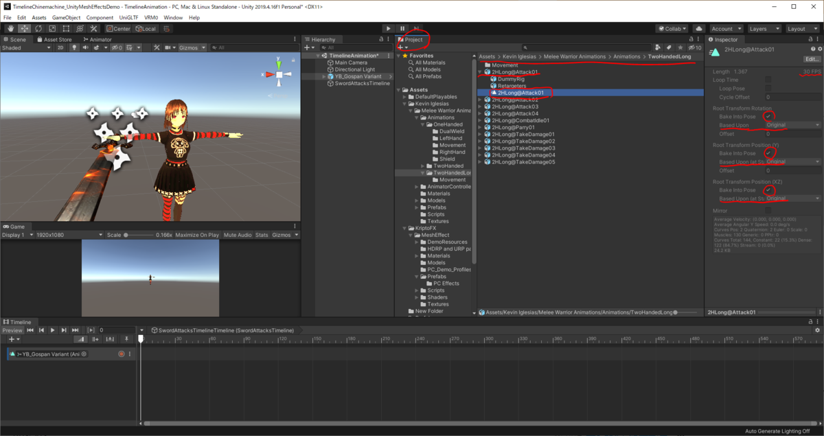Click the scene orientation gizmo
This screenshot has width=824, height=436.
pos(278,74)
